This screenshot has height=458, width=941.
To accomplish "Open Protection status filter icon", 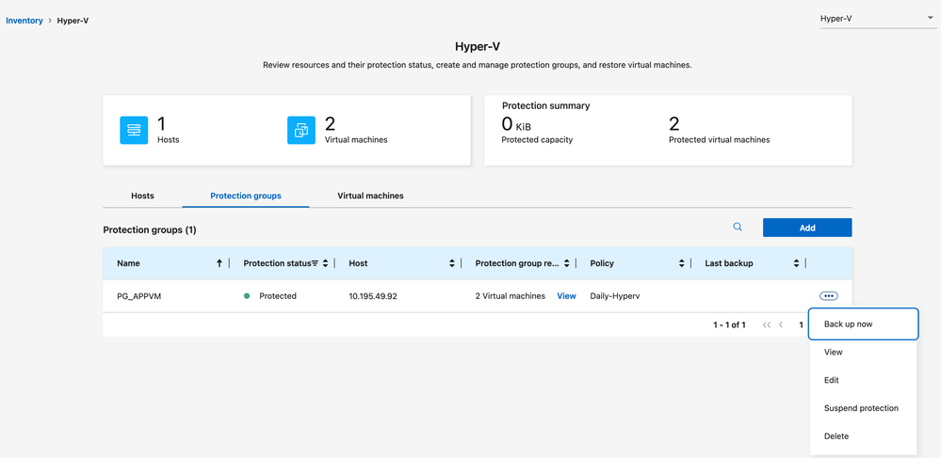I will tap(315, 263).
